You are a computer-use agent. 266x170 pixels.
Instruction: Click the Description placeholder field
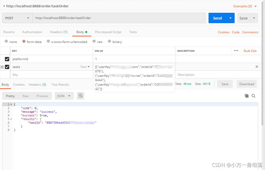218,75
